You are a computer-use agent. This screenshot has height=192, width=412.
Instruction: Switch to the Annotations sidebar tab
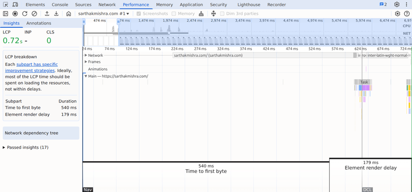click(39, 23)
